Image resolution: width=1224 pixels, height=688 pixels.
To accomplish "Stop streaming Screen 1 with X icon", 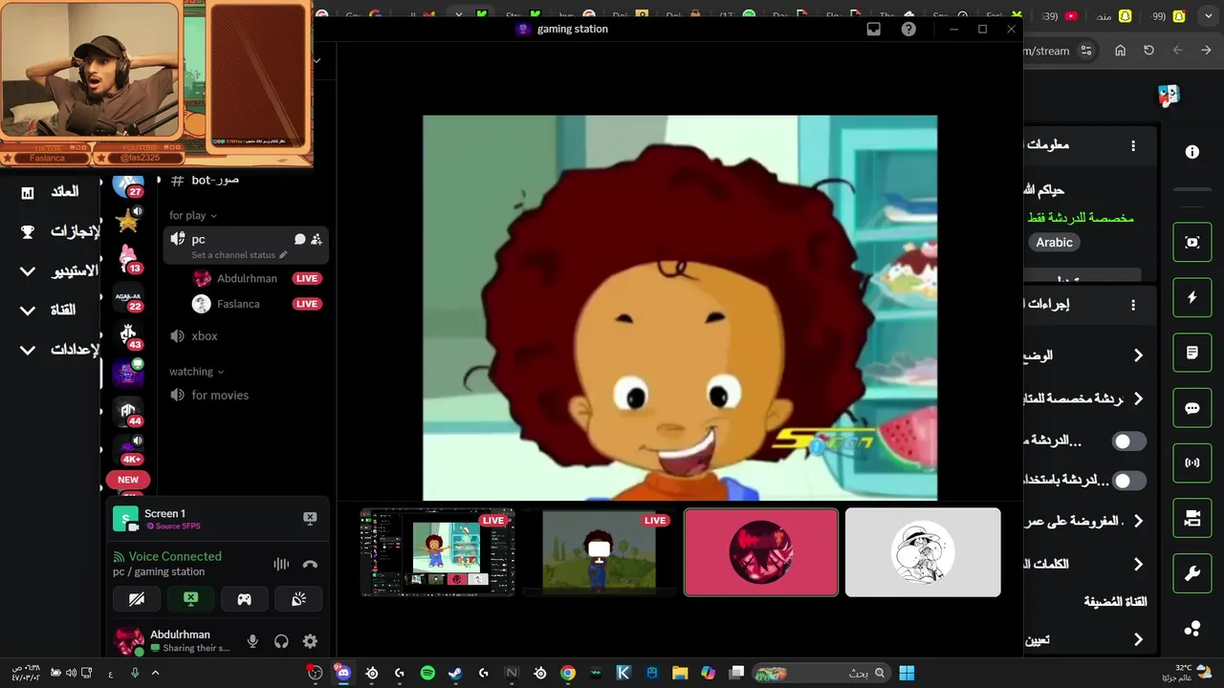I will click(310, 518).
